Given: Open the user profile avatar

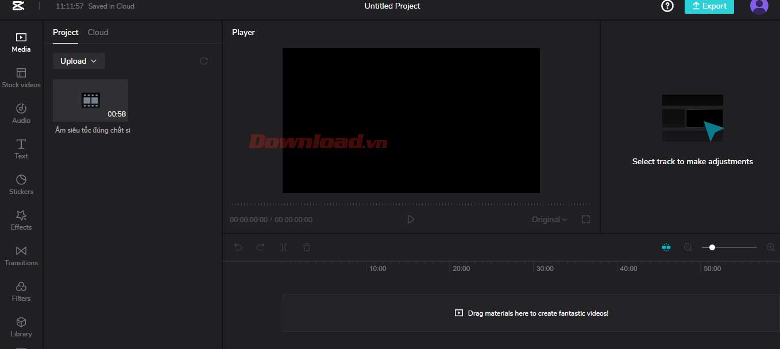Looking at the screenshot, I should point(759,6).
